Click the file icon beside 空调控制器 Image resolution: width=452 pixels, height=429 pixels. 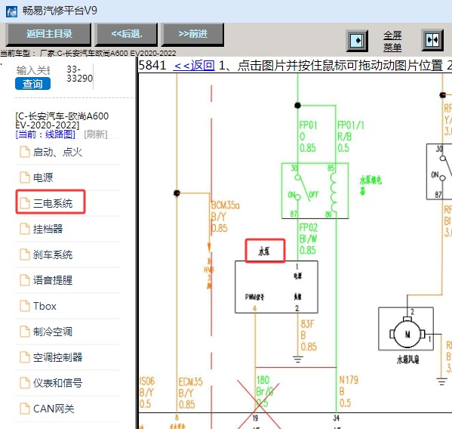click(x=25, y=357)
